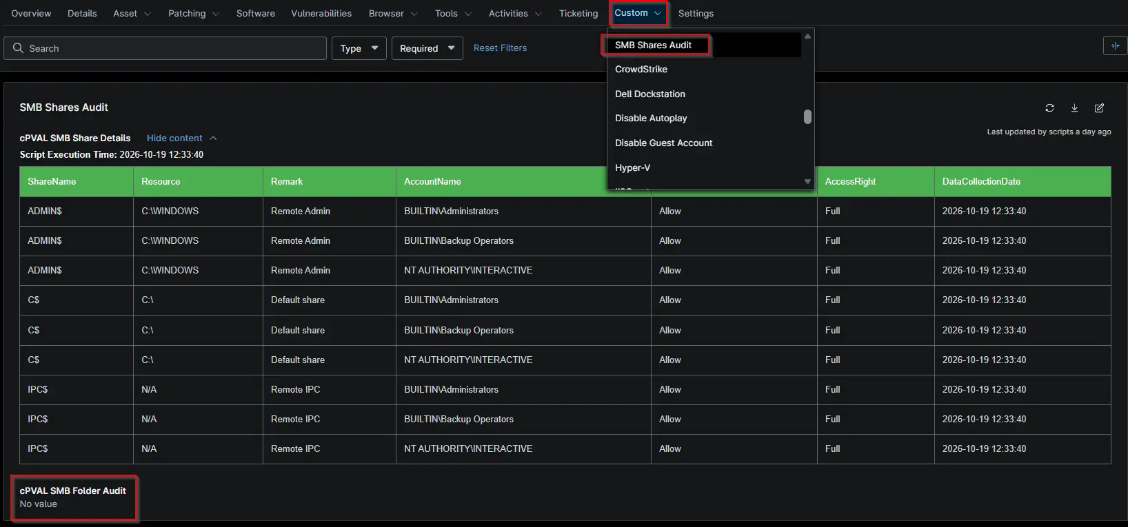Expand the Tools tab menu
Viewport: 1128px width, 527px height.
click(x=454, y=13)
